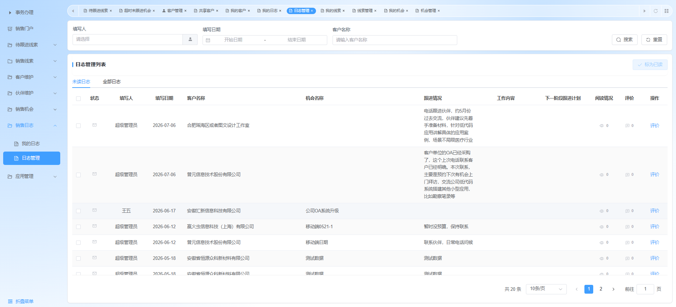Toggle the select-all checkbox in the table header
Viewport: 676px width, 307px height.
coord(78,98)
